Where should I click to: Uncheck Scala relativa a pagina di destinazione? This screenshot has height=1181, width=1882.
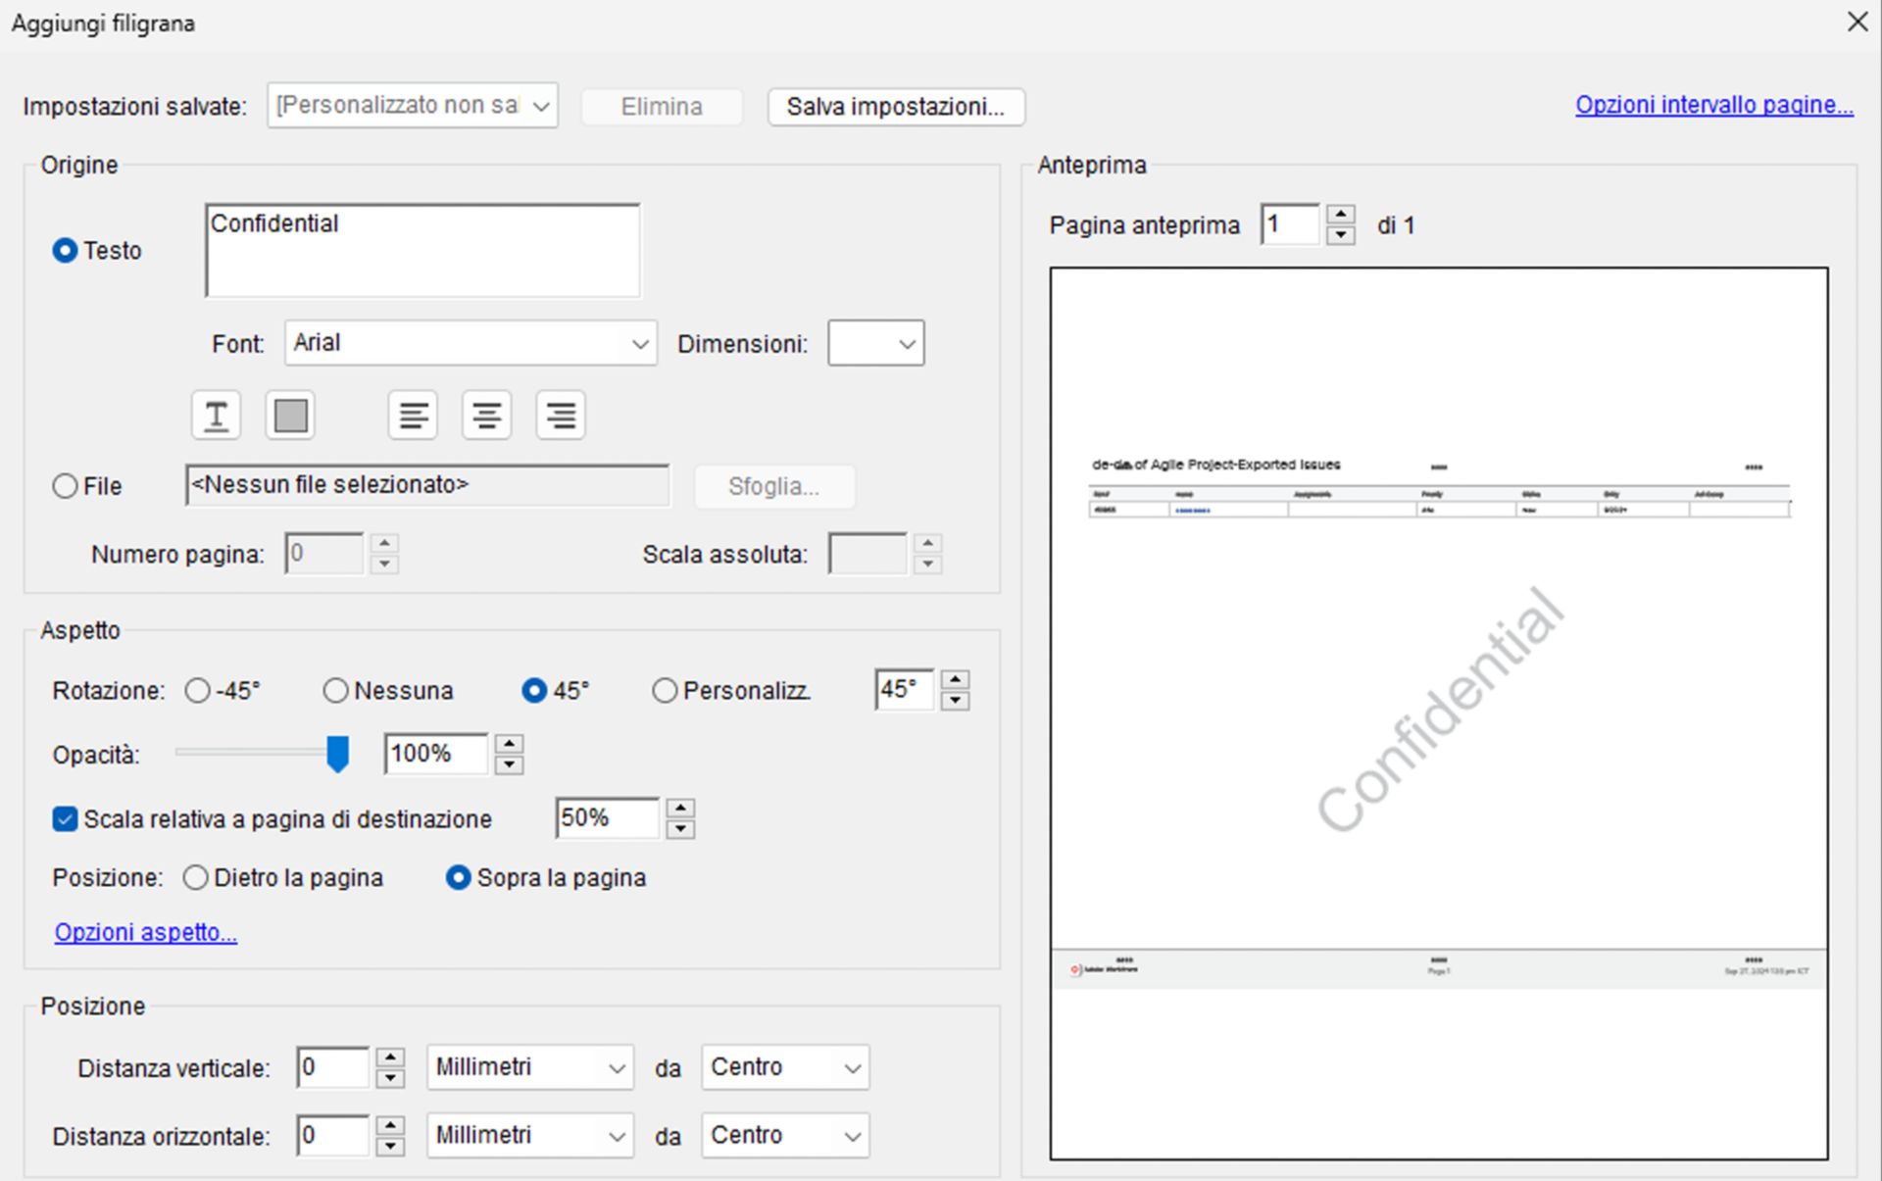66,819
